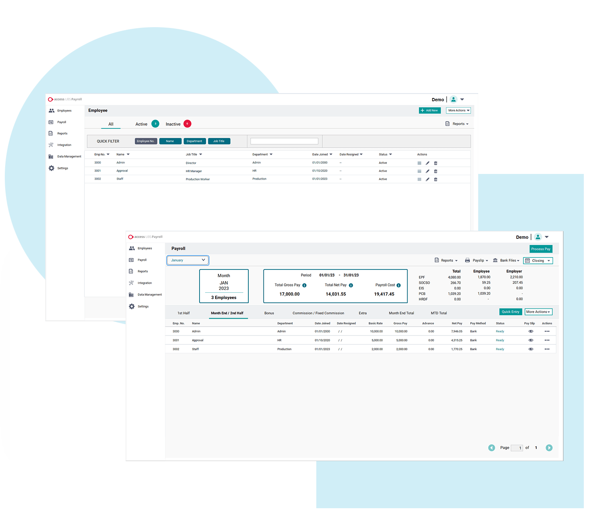Edit employee 3001 Approval with the pencil icon
This screenshot has width=609, height=531.
pyautogui.click(x=427, y=171)
